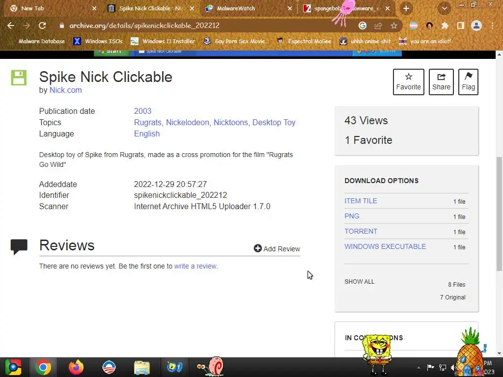503x377 pixels.
Task: Download the PNG file
Action: 352,216
